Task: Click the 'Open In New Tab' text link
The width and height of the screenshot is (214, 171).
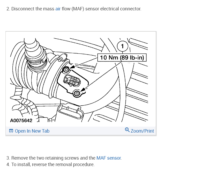Action: coord(32,131)
